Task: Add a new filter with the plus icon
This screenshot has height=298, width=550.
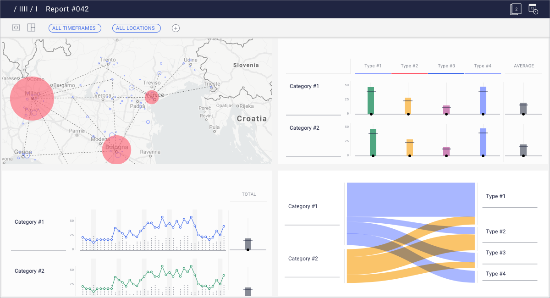Action: coord(176,28)
